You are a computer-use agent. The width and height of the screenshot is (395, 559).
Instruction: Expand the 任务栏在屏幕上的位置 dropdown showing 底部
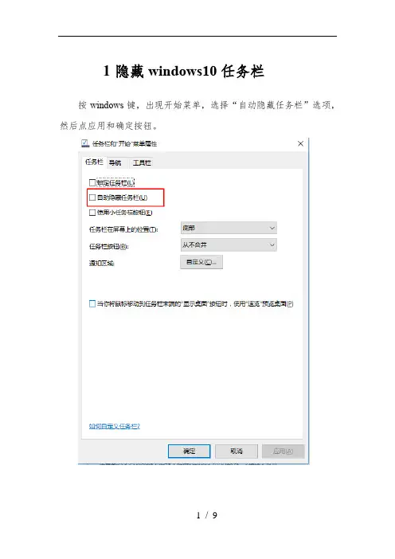[x=229, y=228]
